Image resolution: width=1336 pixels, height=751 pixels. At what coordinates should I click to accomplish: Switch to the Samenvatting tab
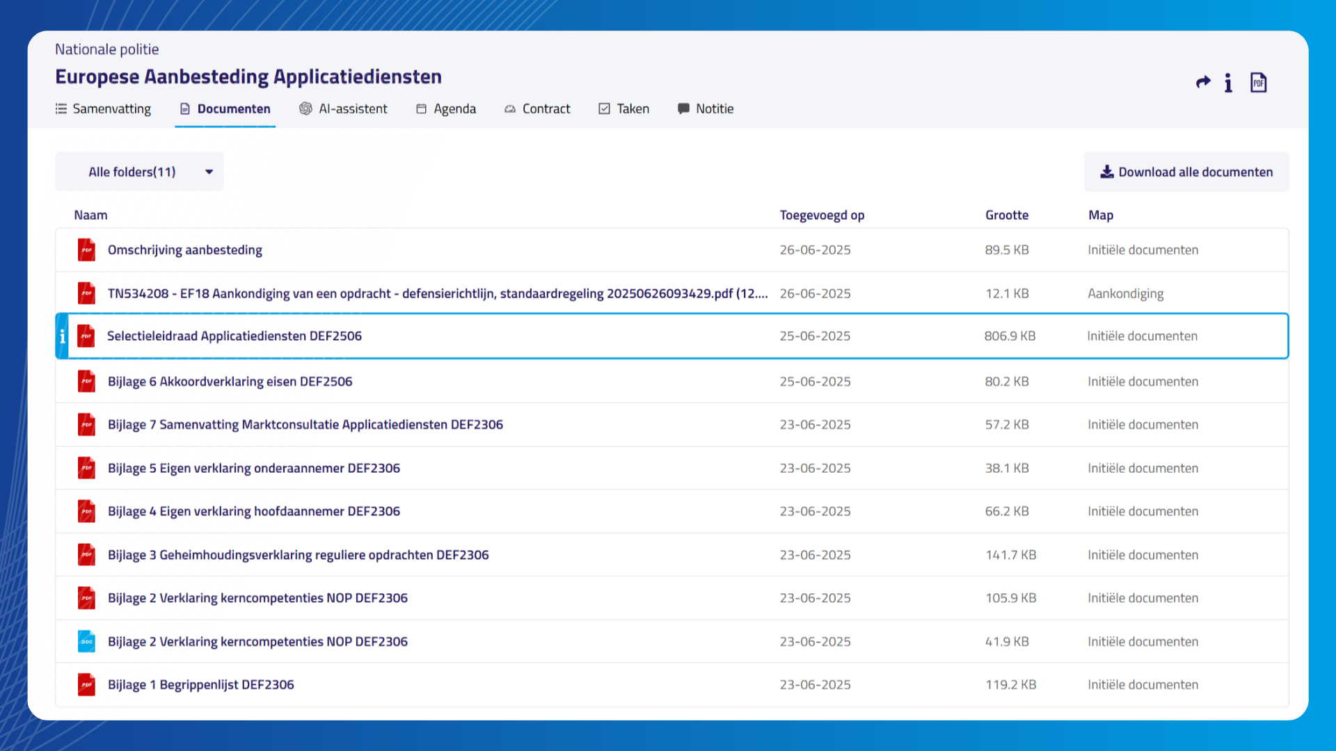[103, 108]
